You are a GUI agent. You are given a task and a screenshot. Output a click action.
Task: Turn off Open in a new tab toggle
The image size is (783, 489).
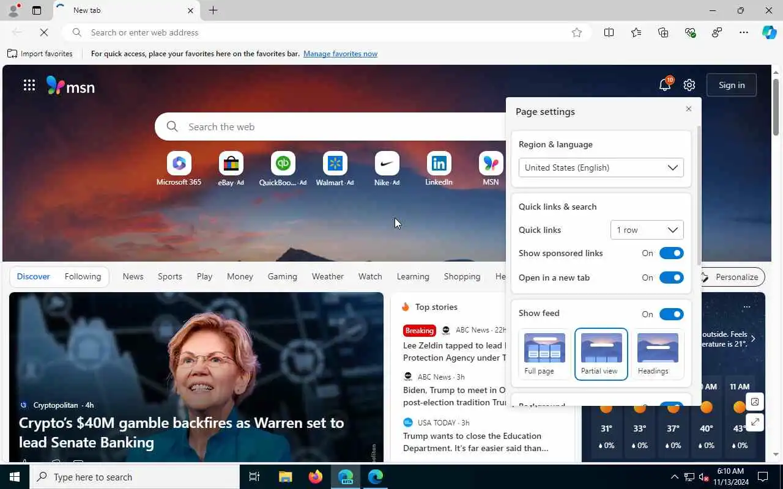coord(671,278)
